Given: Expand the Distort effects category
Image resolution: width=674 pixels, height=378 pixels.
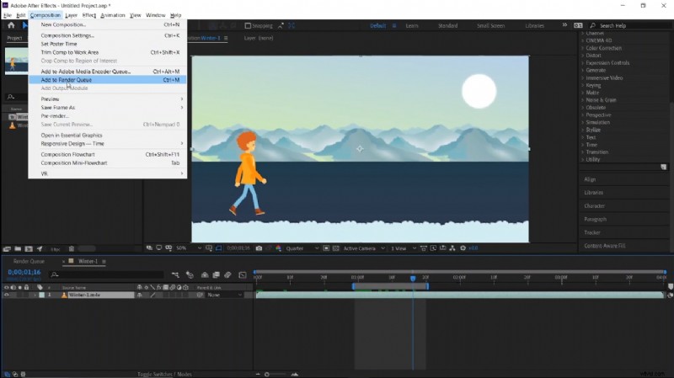Looking at the screenshot, I should click(583, 56).
